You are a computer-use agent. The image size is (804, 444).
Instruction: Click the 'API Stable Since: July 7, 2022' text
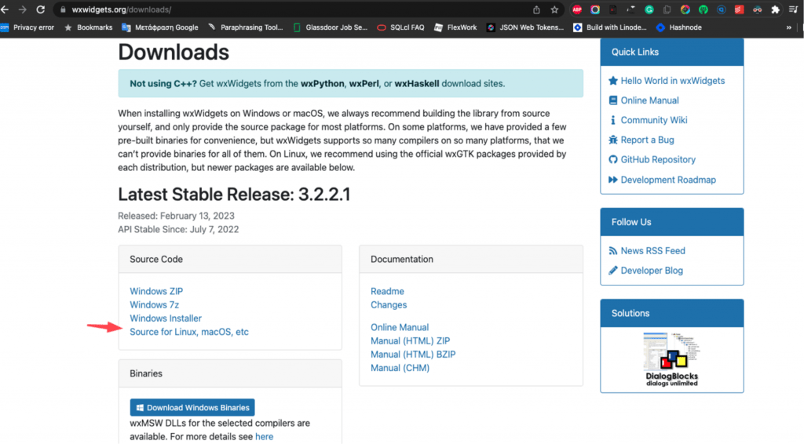178,229
